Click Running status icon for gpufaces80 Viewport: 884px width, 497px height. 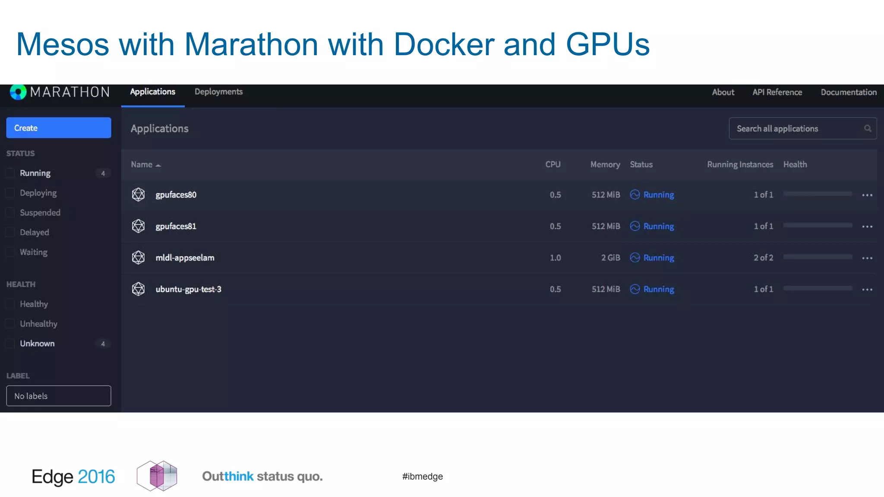635,195
